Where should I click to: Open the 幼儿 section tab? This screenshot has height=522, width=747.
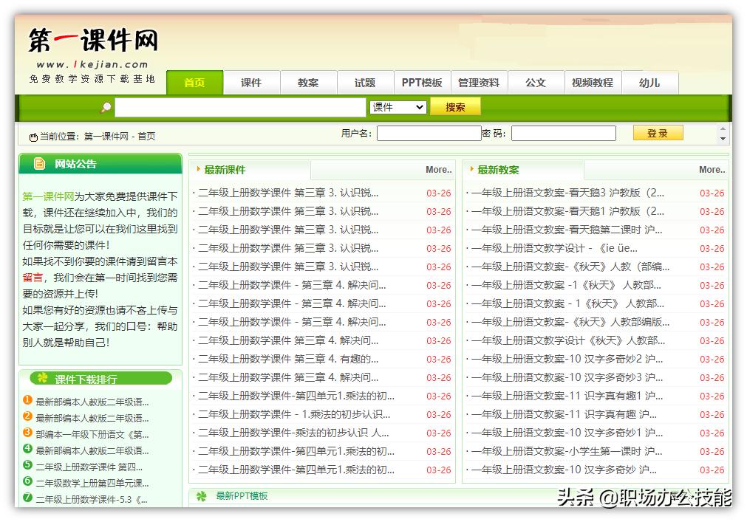pos(649,83)
